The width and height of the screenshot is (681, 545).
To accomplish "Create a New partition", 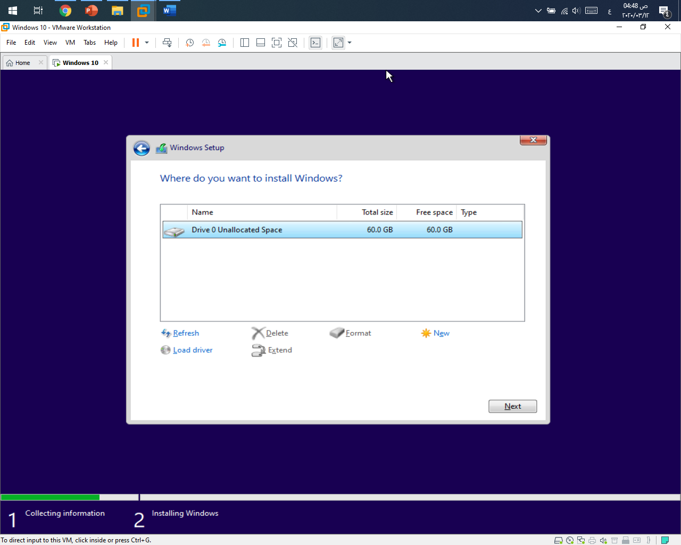I will coord(435,333).
